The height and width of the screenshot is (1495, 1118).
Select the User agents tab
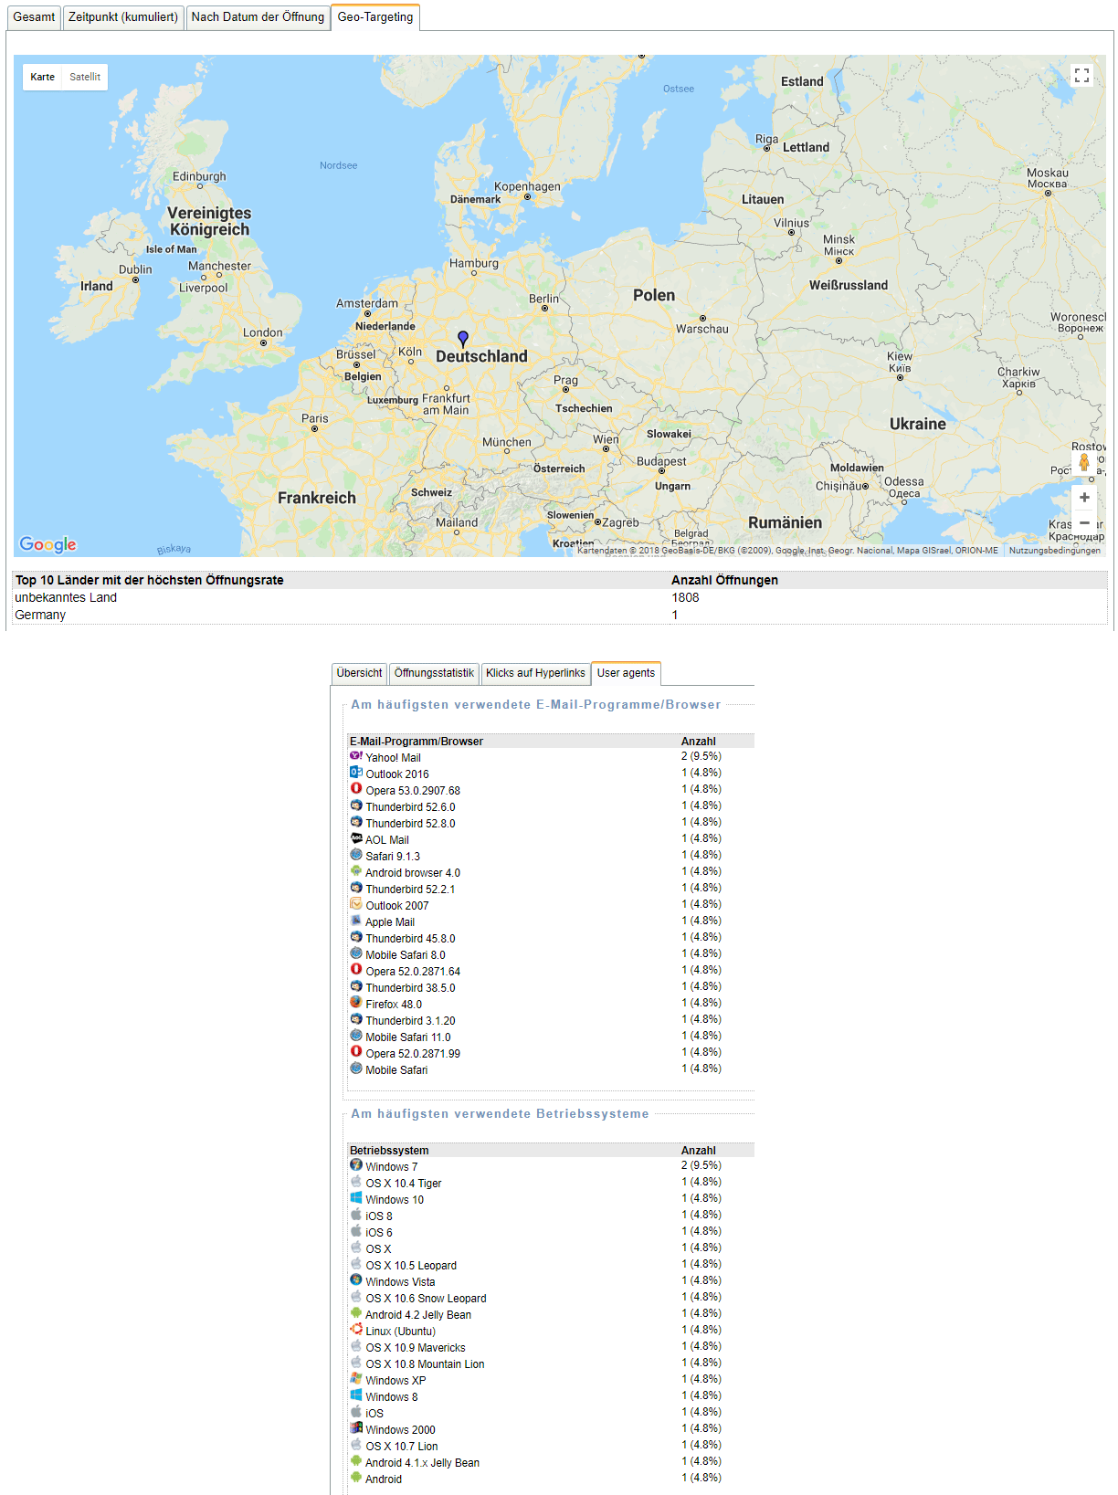click(x=626, y=673)
